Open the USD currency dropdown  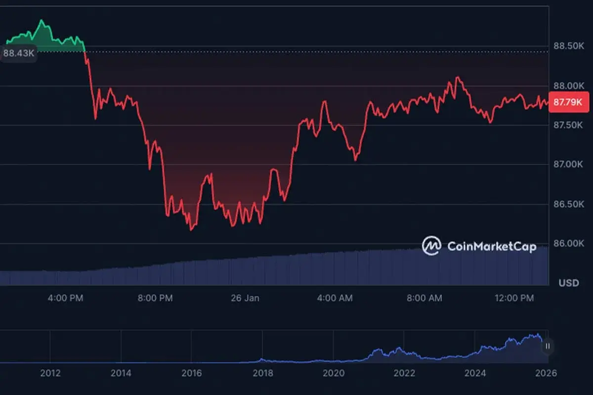tap(569, 283)
